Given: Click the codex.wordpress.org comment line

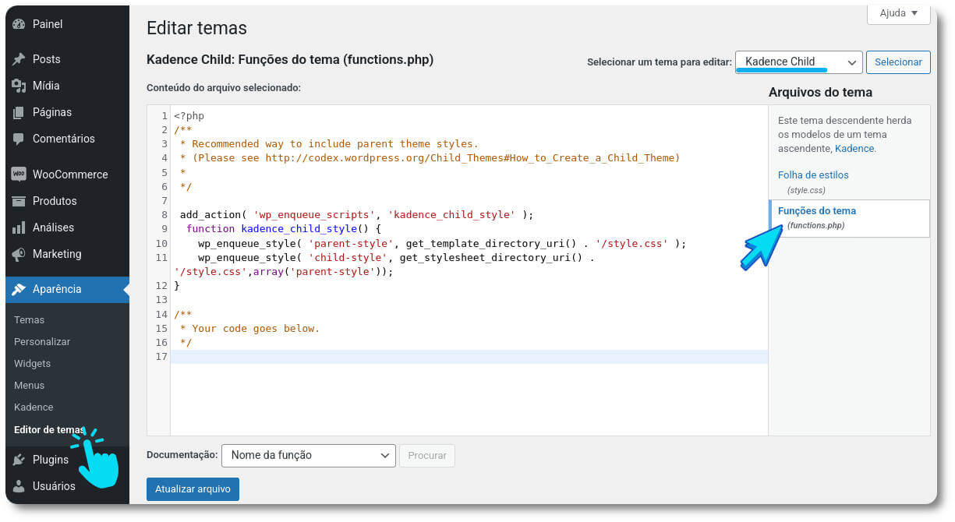Looking at the screenshot, I should pyautogui.click(x=430, y=158).
